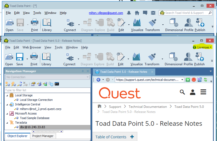217x141 pixels.
Task: Click the command prompt icon in Navigation Manager toolbar
Action: click(57, 84)
